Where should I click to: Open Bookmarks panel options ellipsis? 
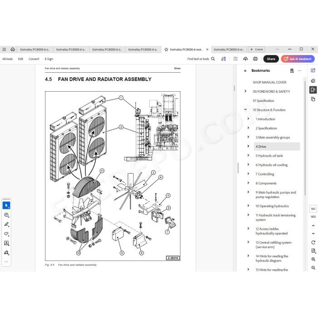(299, 70)
